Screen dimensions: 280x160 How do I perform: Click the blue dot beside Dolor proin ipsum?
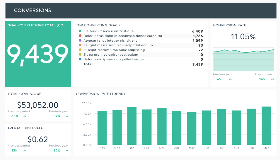[80, 59]
